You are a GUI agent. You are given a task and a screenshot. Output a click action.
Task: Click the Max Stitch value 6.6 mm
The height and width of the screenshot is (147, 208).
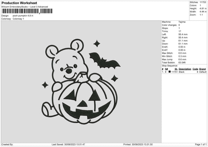click(182, 53)
